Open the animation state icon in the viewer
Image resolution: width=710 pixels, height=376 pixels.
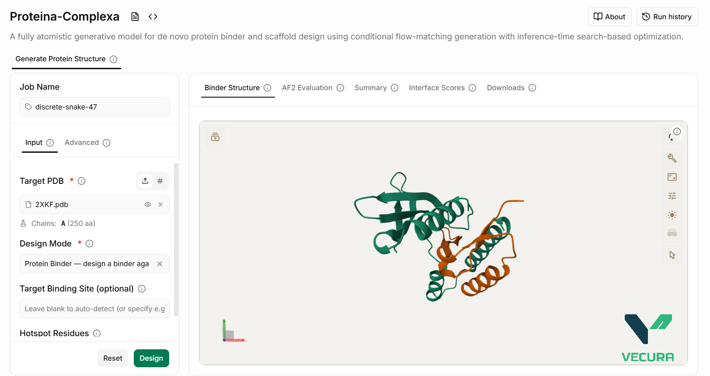pos(215,137)
